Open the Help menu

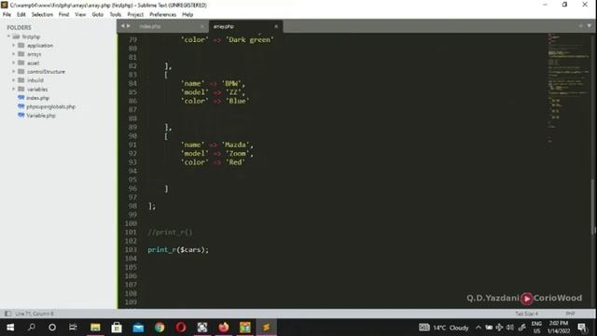point(187,15)
